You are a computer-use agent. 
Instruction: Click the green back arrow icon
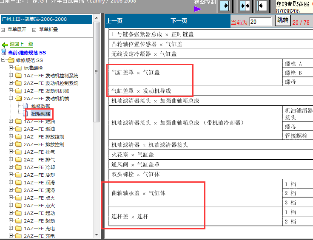[x=5, y=45]
